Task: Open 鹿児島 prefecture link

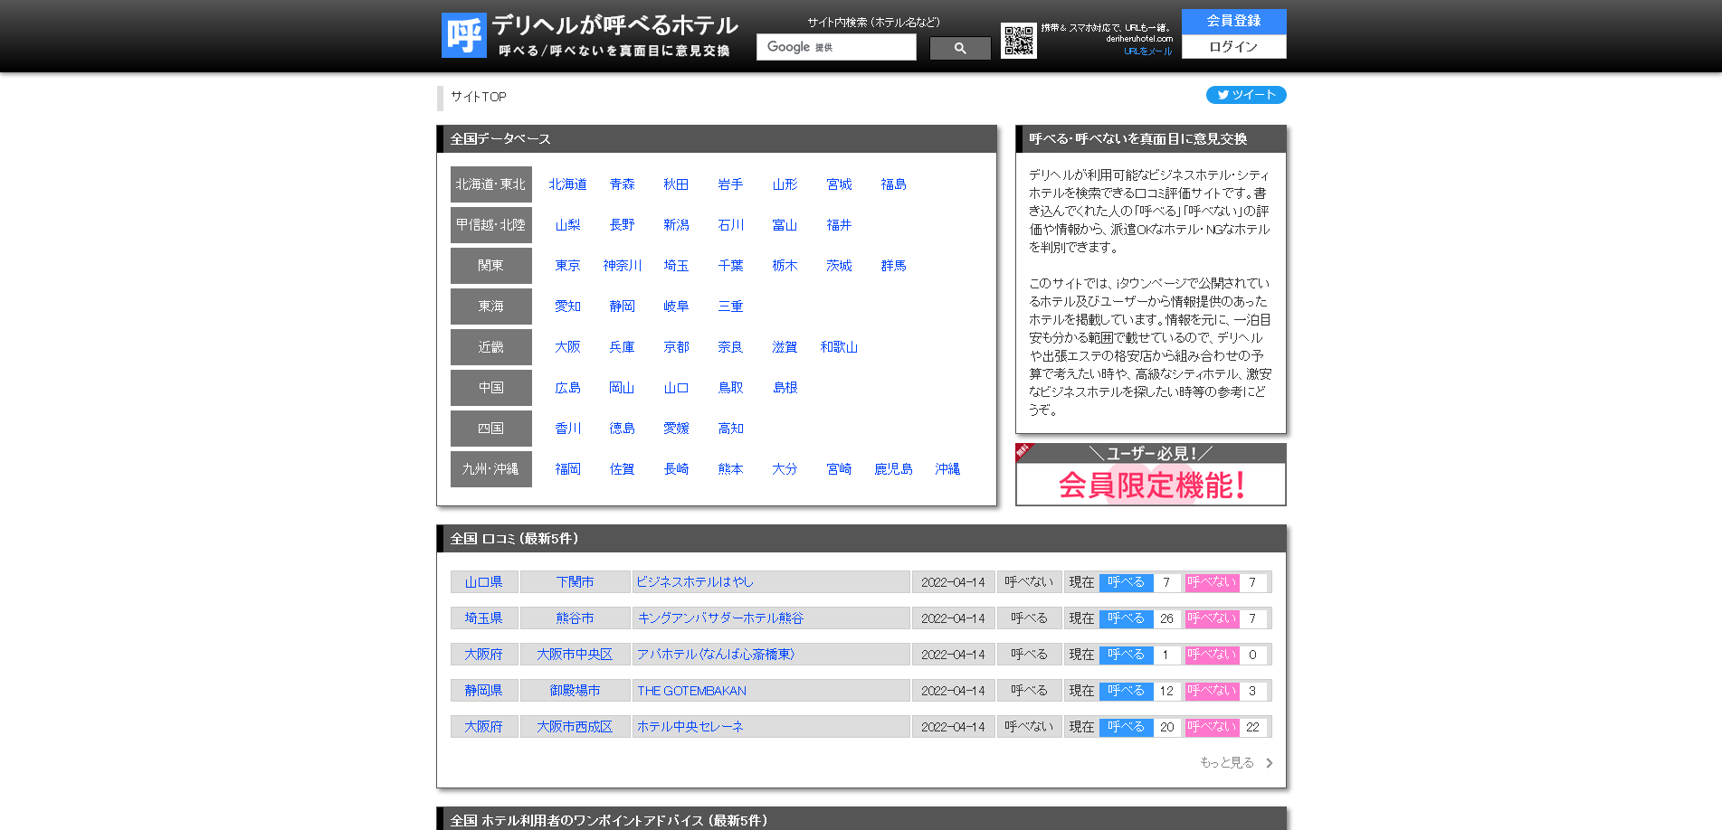Action: (x=893, y=469)
